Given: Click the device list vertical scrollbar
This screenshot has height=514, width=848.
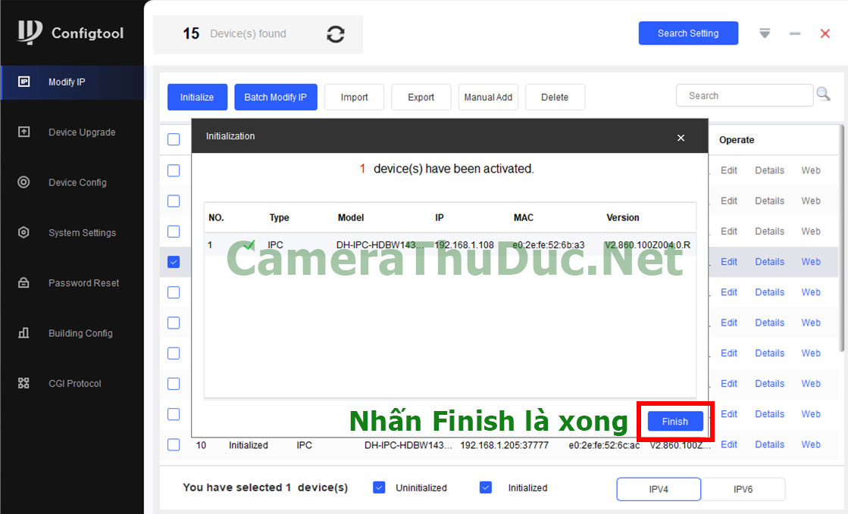Looking at the screenshot, I should pyautogui.click(x=841, y=238).
